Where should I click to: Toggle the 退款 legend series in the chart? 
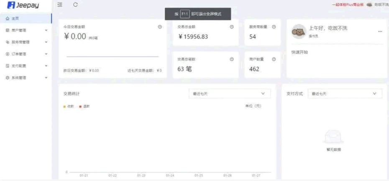pos(84,106)
